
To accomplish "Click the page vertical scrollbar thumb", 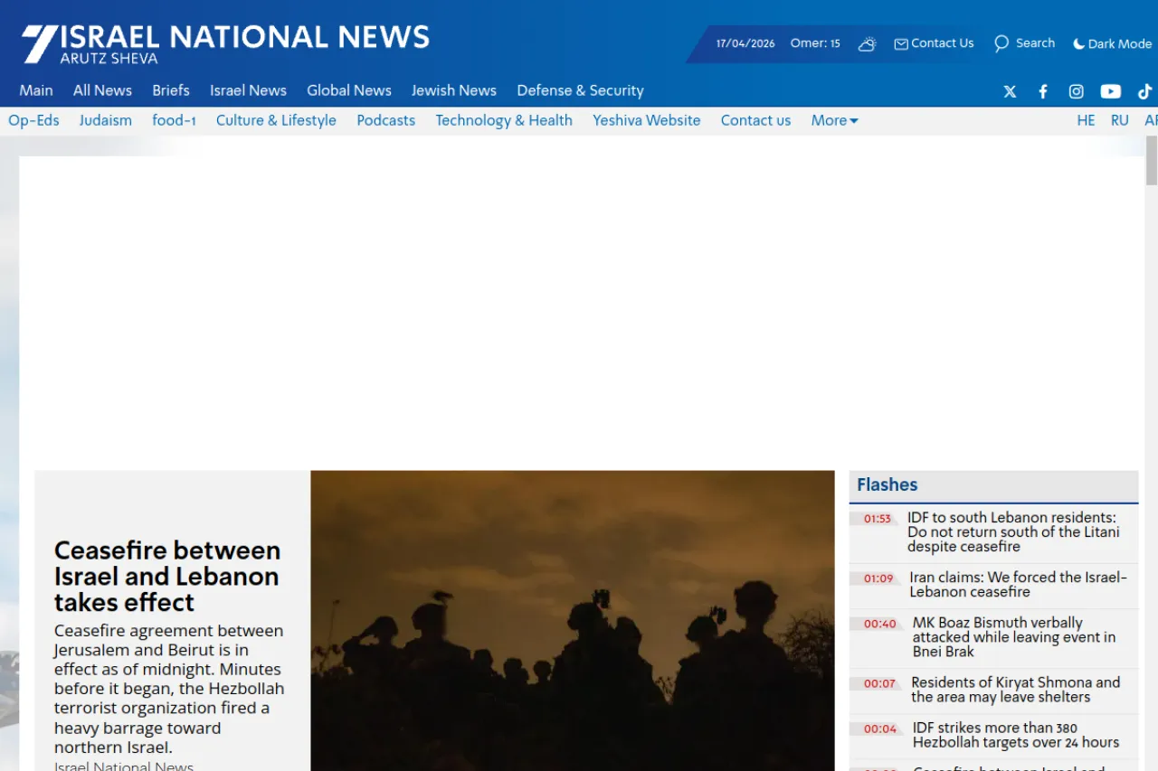I will pyautogui.click(x=1152, y=161).
